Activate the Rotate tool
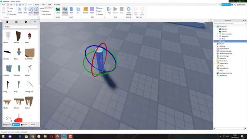Image resolution: width=247 pixels, height=139 pixels. coord(36,10)
